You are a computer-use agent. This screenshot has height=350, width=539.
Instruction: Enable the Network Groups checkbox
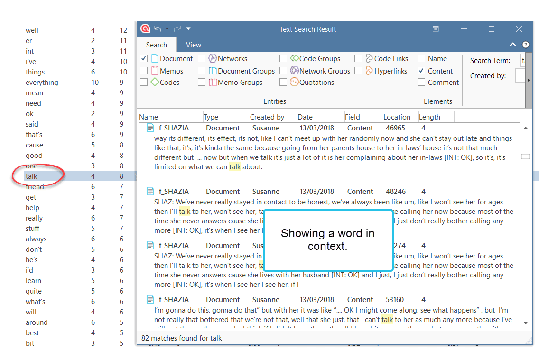coord(283,71)
